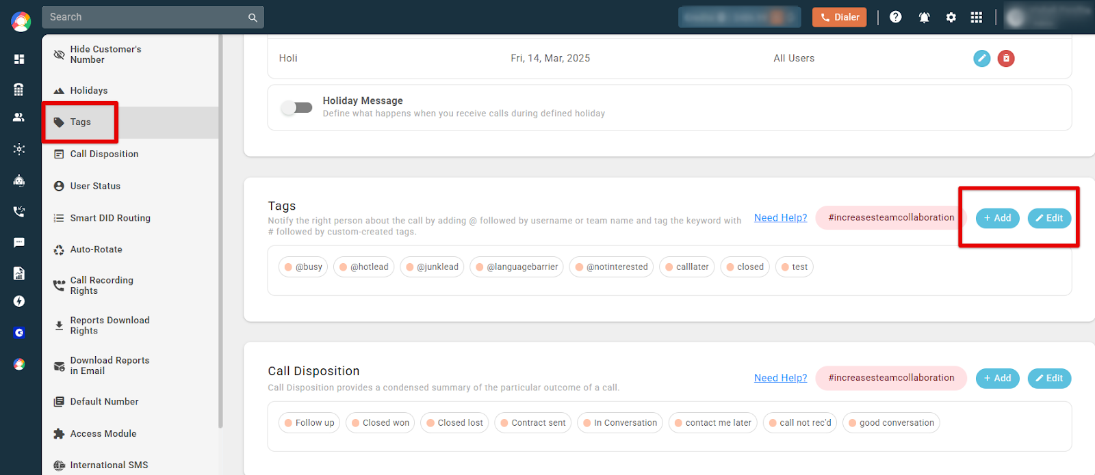Select Holidays in settings sidebar
1095x475 pixels.
click(x=130, y=90)
